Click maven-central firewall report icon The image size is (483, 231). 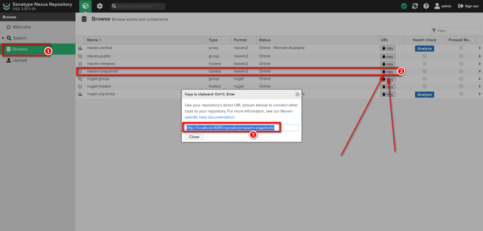[461, 48]
